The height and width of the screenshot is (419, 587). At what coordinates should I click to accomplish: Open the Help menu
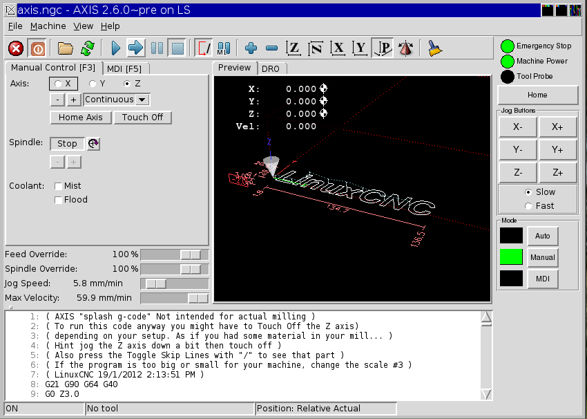pyautogui.click(x=110, y=26)
